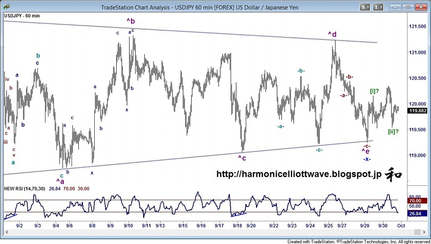Select the green [ii]? wave label

coord(394,132)
